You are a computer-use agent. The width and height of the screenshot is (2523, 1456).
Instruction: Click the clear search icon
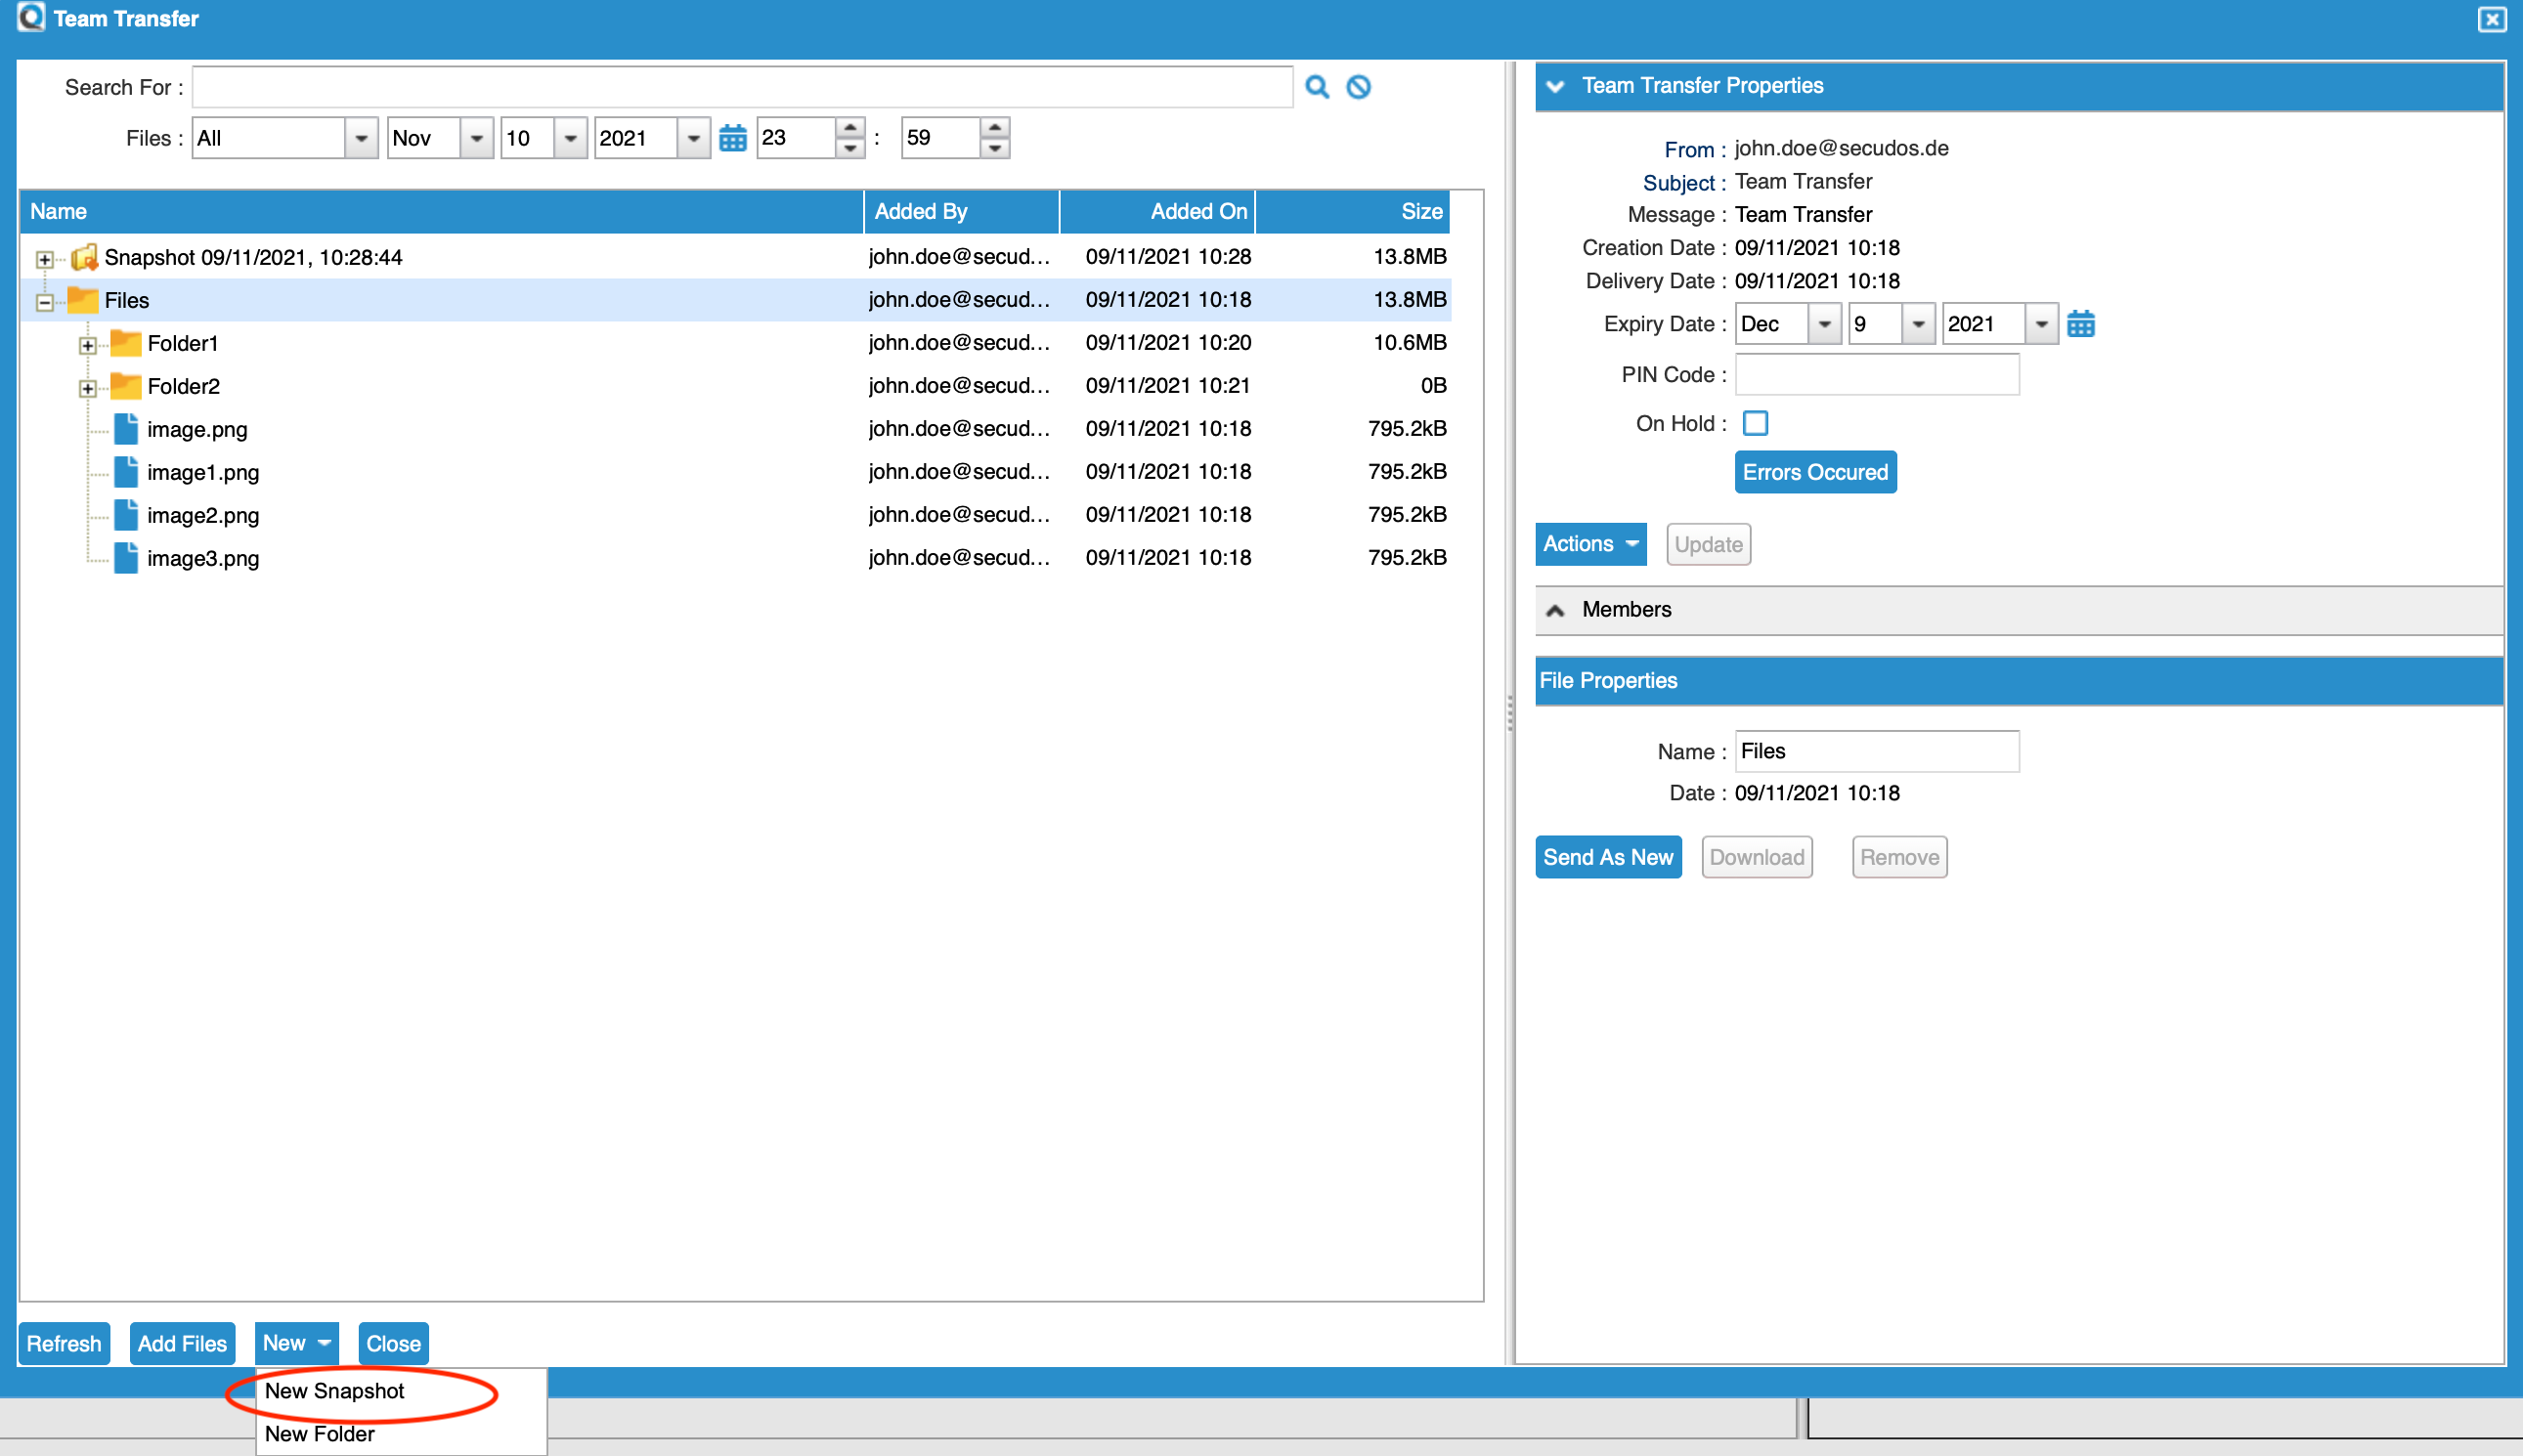pyautogui.click(x=1358, y=87)
